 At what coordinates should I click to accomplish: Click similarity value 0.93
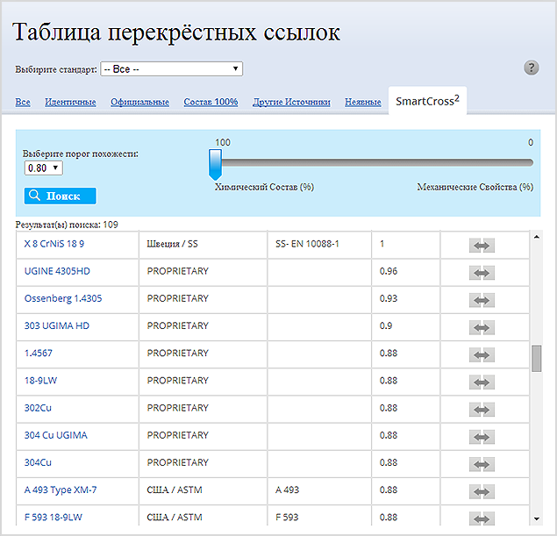point(389,298)
